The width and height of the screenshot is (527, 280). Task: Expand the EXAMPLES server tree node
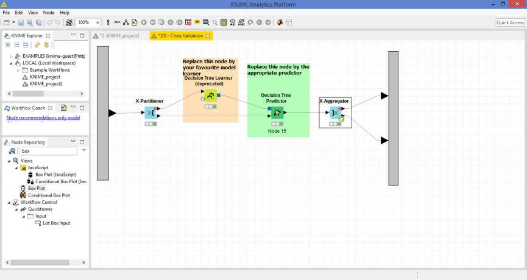(x=11, y=57)
